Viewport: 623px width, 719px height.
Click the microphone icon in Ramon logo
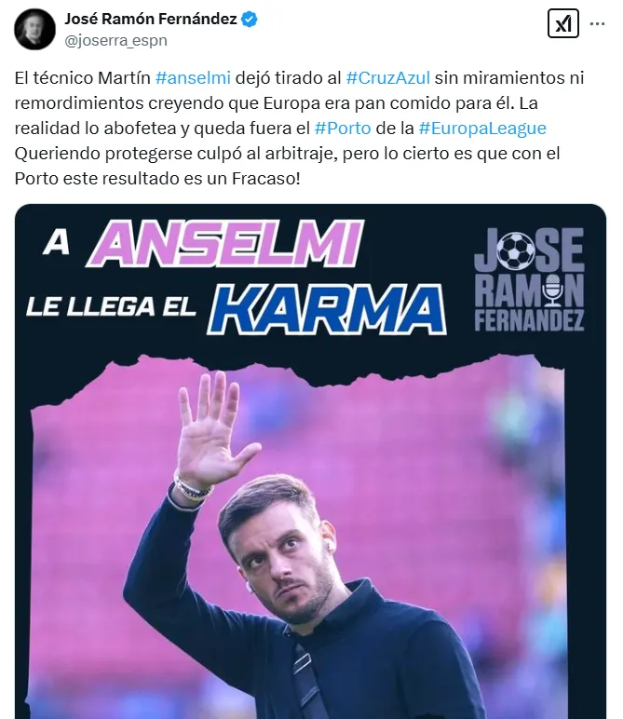click(x=553, y=290)
